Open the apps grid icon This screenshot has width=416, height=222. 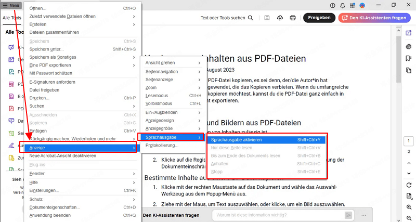[353, 5]
